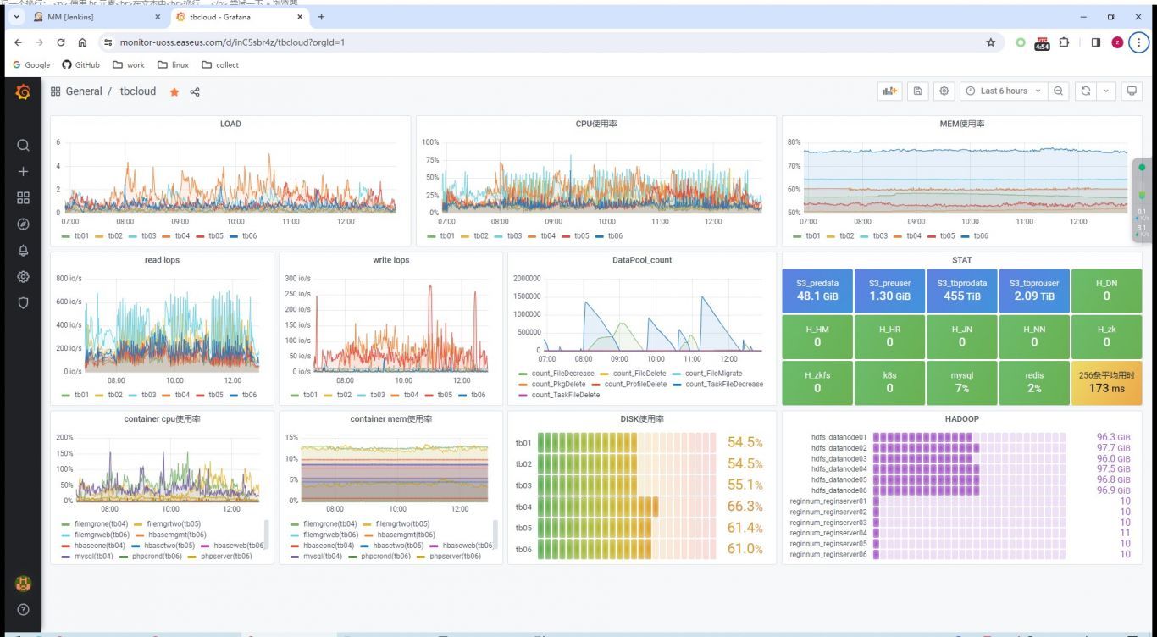Open the Last 6 hours time picker
This screenshot has width=1157, height=637.
(1004, 91)
